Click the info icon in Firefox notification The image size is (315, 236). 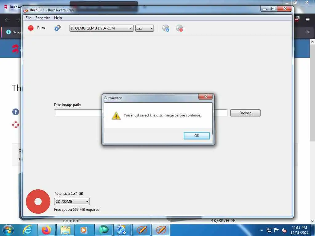coord(8,32)
